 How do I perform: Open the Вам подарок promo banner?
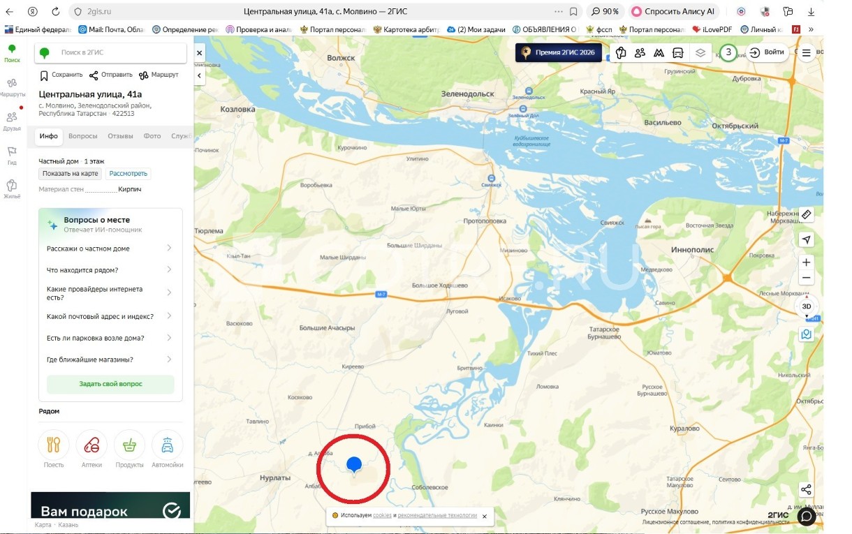pyautogui.click(x=110, y=505)
